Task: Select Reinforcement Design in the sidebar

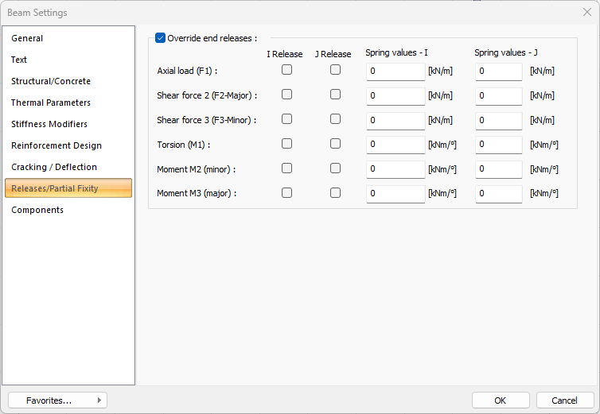Action: [56, 145]
